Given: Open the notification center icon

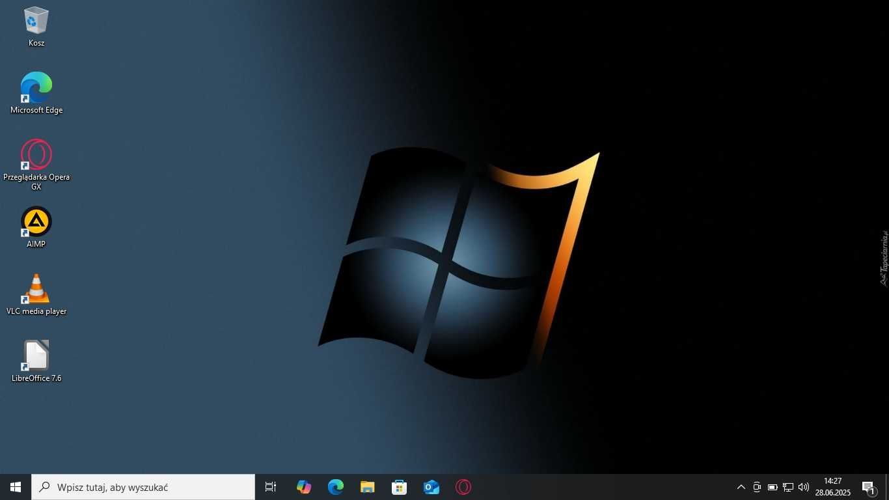Looking at the screenshot, I should point(869,487).
